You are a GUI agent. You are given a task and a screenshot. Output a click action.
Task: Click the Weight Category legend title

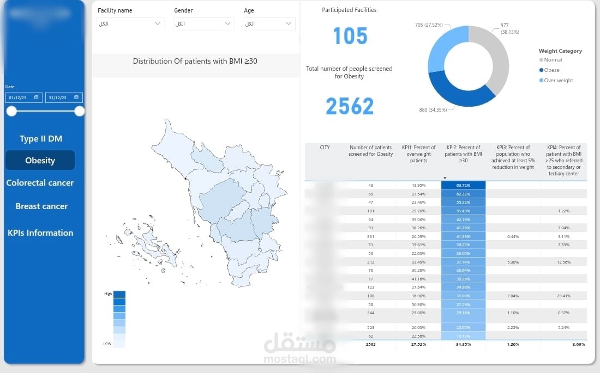coord(560,51)
